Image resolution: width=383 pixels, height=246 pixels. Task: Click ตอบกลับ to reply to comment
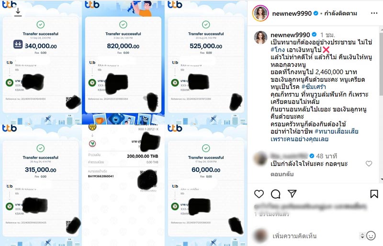tap(282, 174)
